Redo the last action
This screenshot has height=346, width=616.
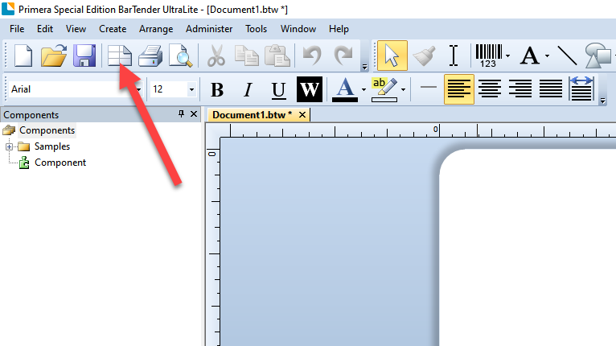click(343, 56)
